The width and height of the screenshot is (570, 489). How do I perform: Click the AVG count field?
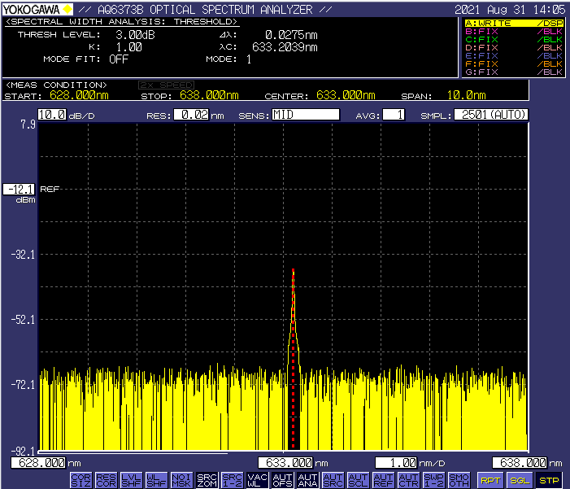[394, 115]
